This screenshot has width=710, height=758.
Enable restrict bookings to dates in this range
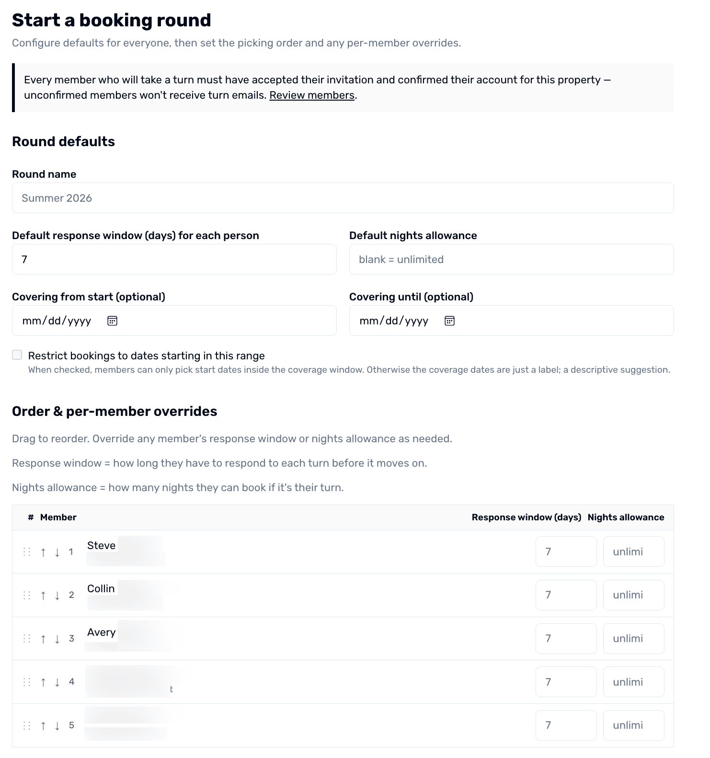(17, 355)
